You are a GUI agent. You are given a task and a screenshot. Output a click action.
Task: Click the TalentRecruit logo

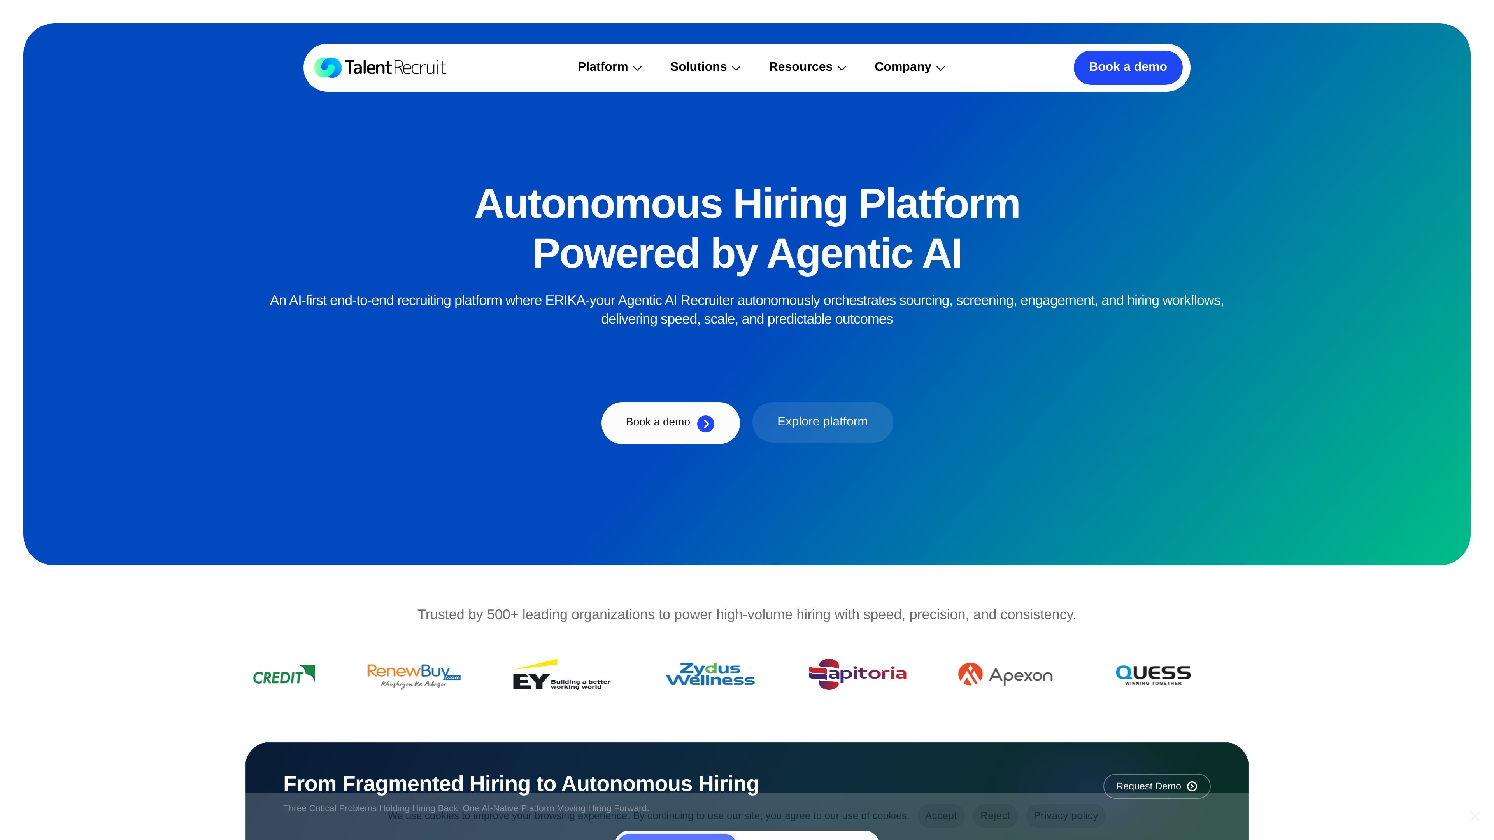point(380,67)
